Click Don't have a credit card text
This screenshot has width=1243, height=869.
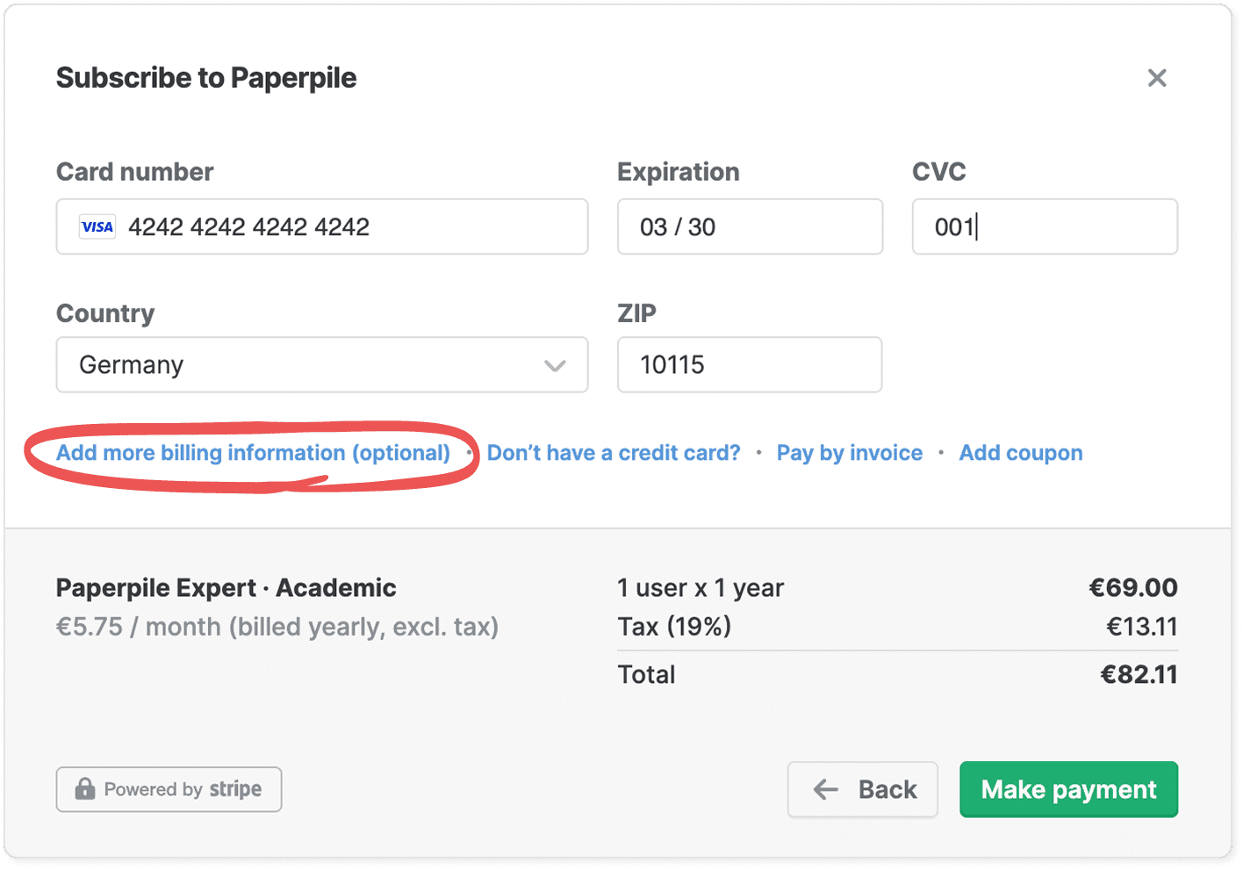tap(614, 453)
